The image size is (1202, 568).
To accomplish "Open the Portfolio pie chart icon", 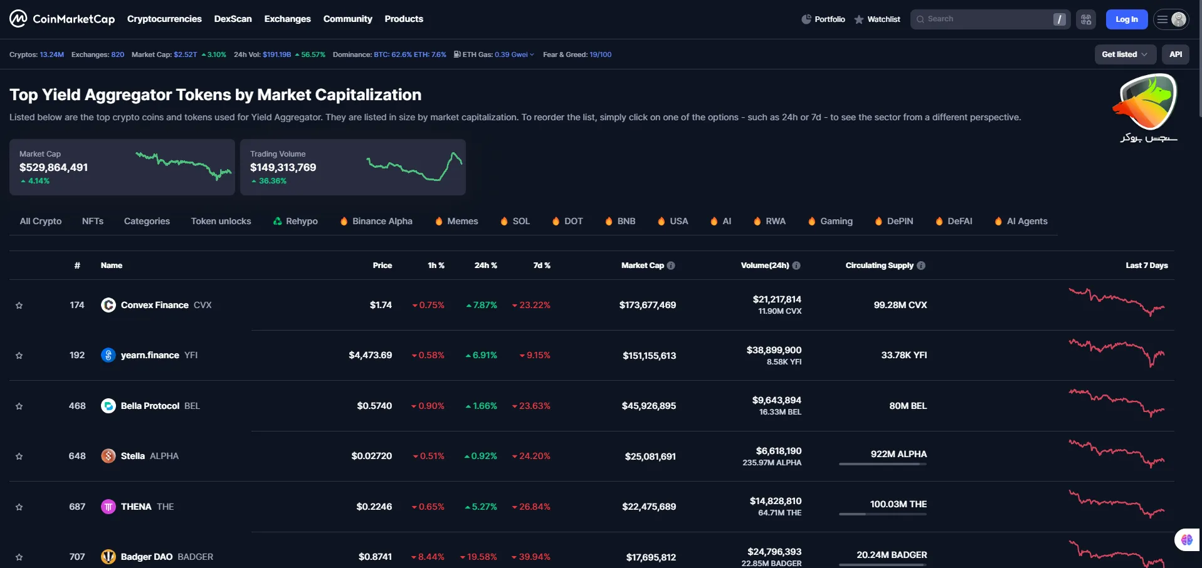I will pyautogui.click(x=806, y=19).
